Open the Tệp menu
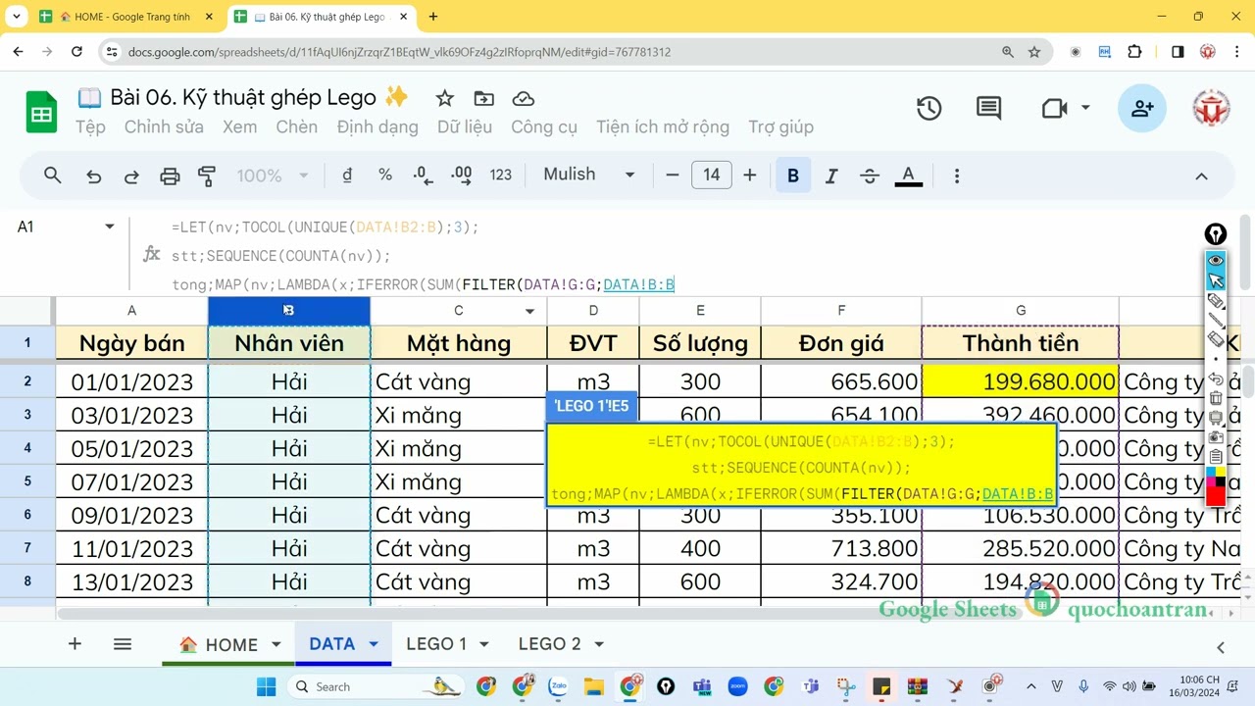 [90, 126]
